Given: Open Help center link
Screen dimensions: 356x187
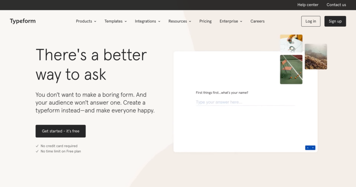Looking at the screenshot, I should click(x=308, y=5).
